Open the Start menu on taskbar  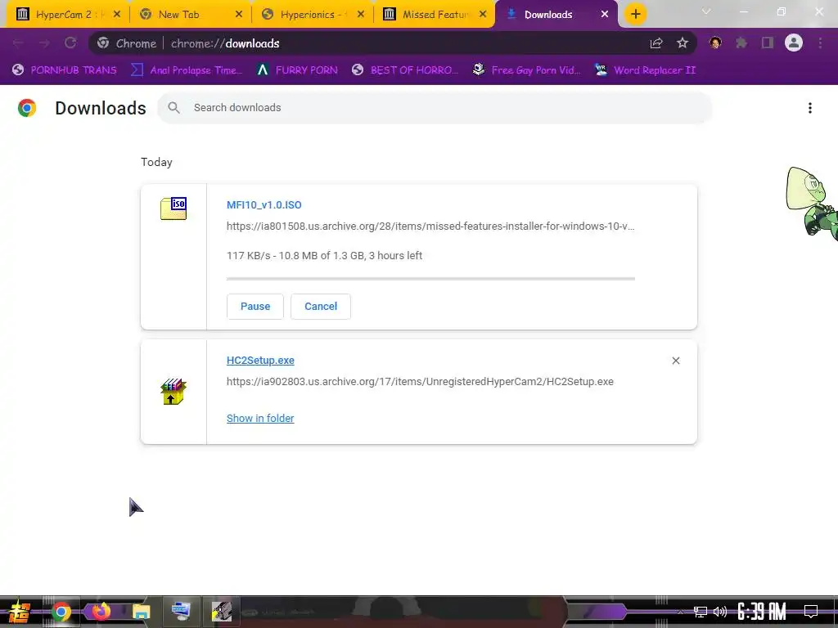[19, 612]
